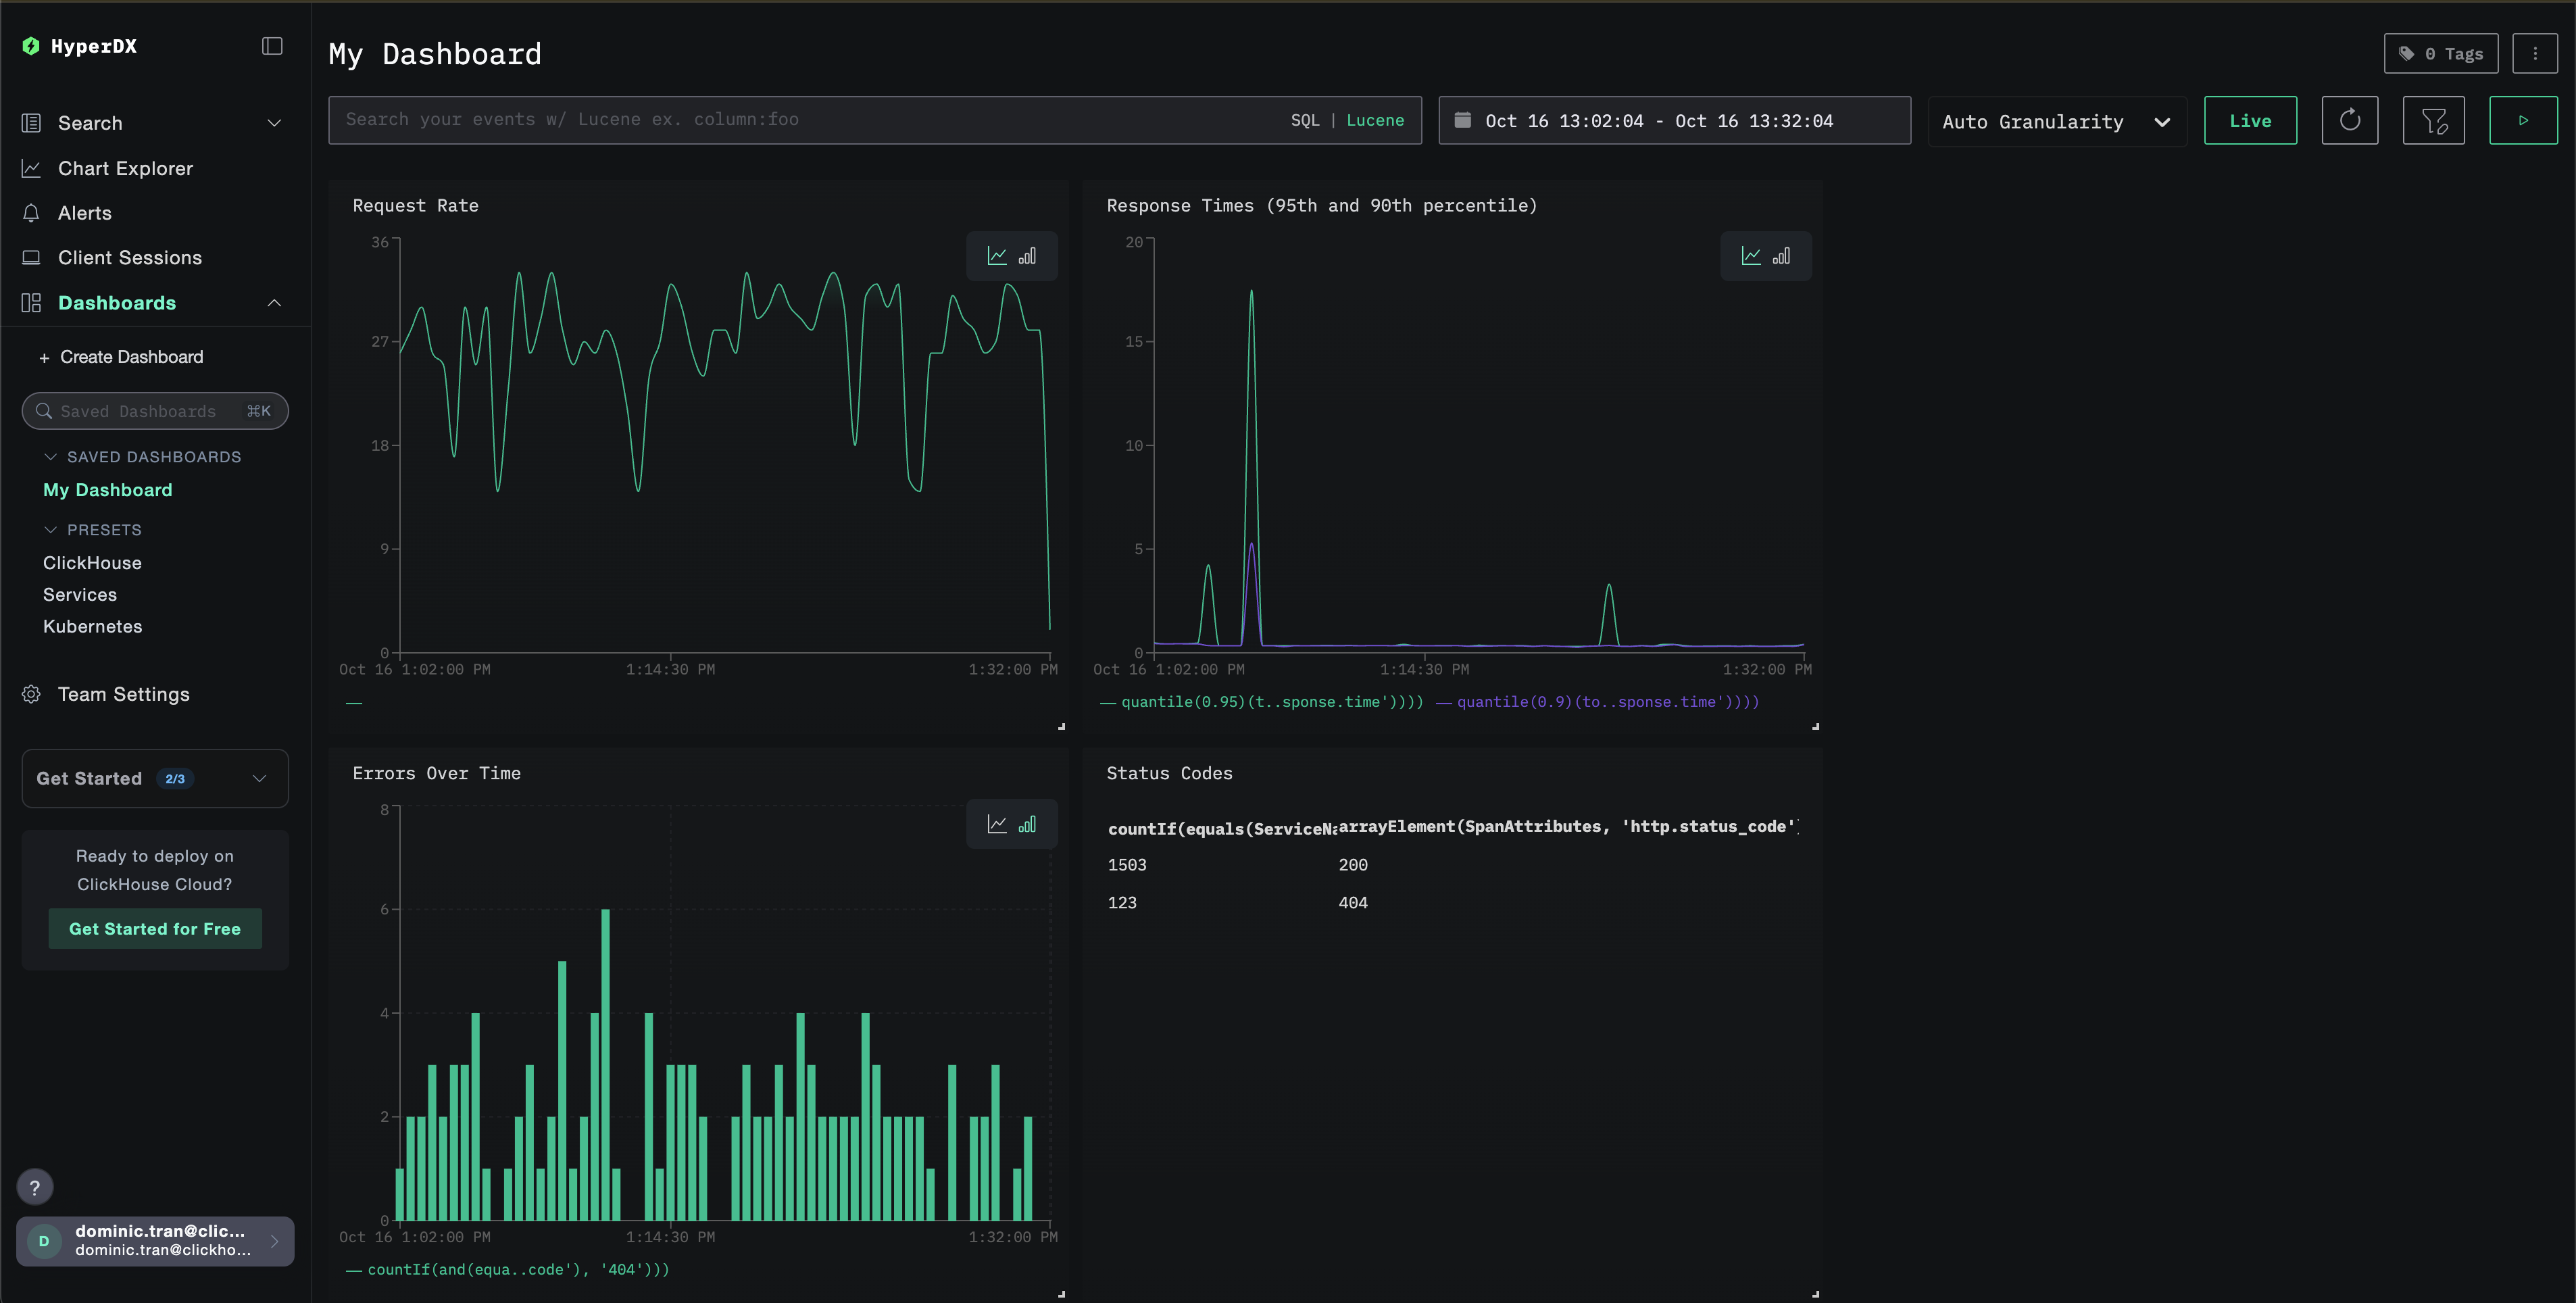This screenshot has width=2576, height=1303.
Task: Open the help question mark icon
Action: coord(35,1187)
